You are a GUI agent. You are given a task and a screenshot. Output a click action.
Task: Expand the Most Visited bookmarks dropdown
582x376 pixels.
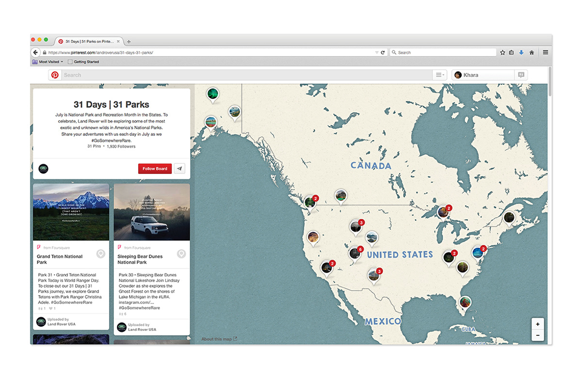tap(48, 62)
